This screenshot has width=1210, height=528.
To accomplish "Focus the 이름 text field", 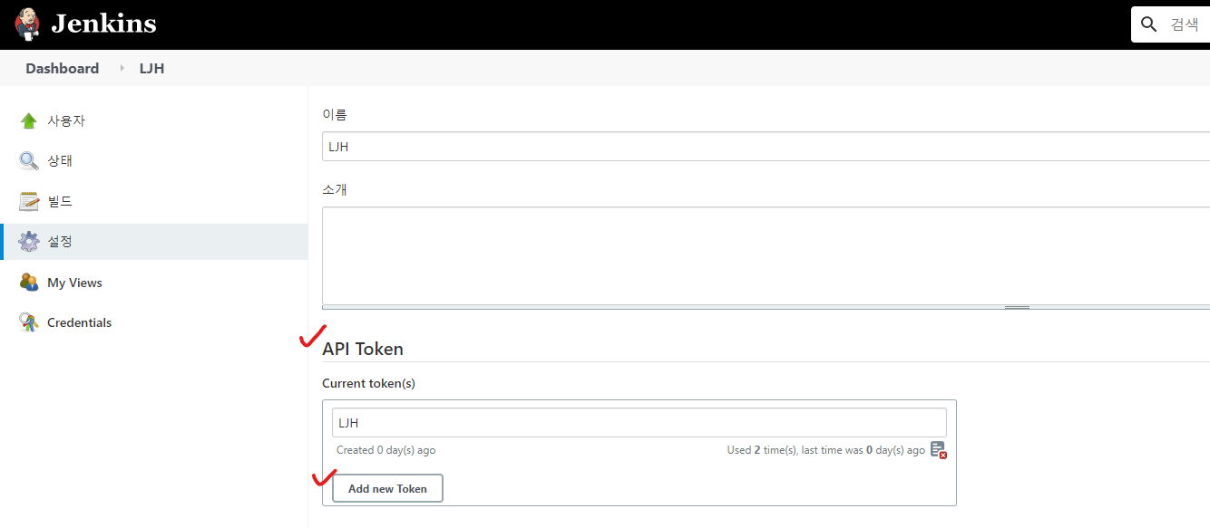I will pyautogui.click(x=762, y=147).
